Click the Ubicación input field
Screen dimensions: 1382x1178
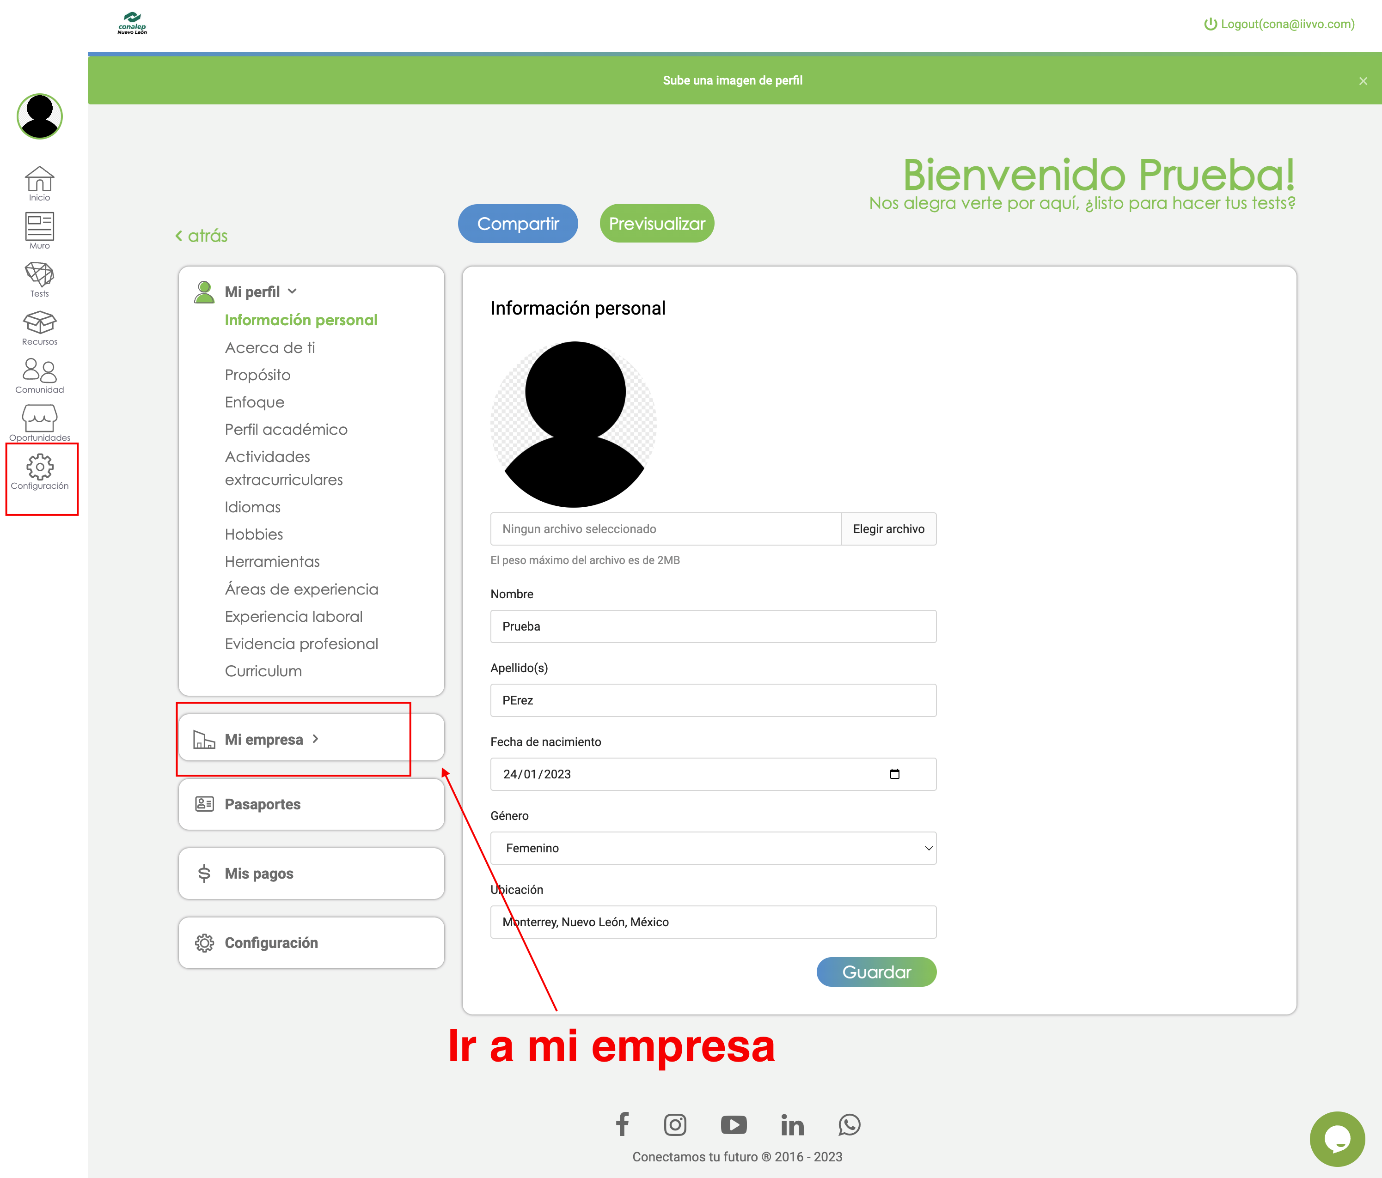713,922
